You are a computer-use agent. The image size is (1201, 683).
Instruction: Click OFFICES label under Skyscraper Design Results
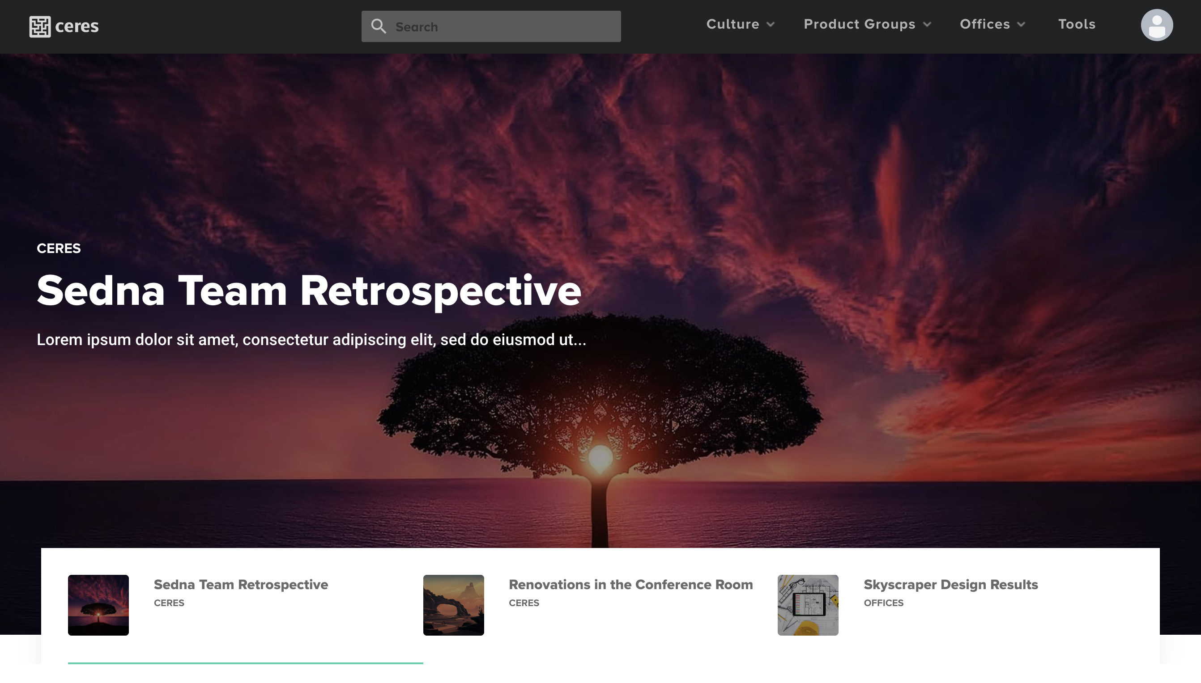coord(884,603)
